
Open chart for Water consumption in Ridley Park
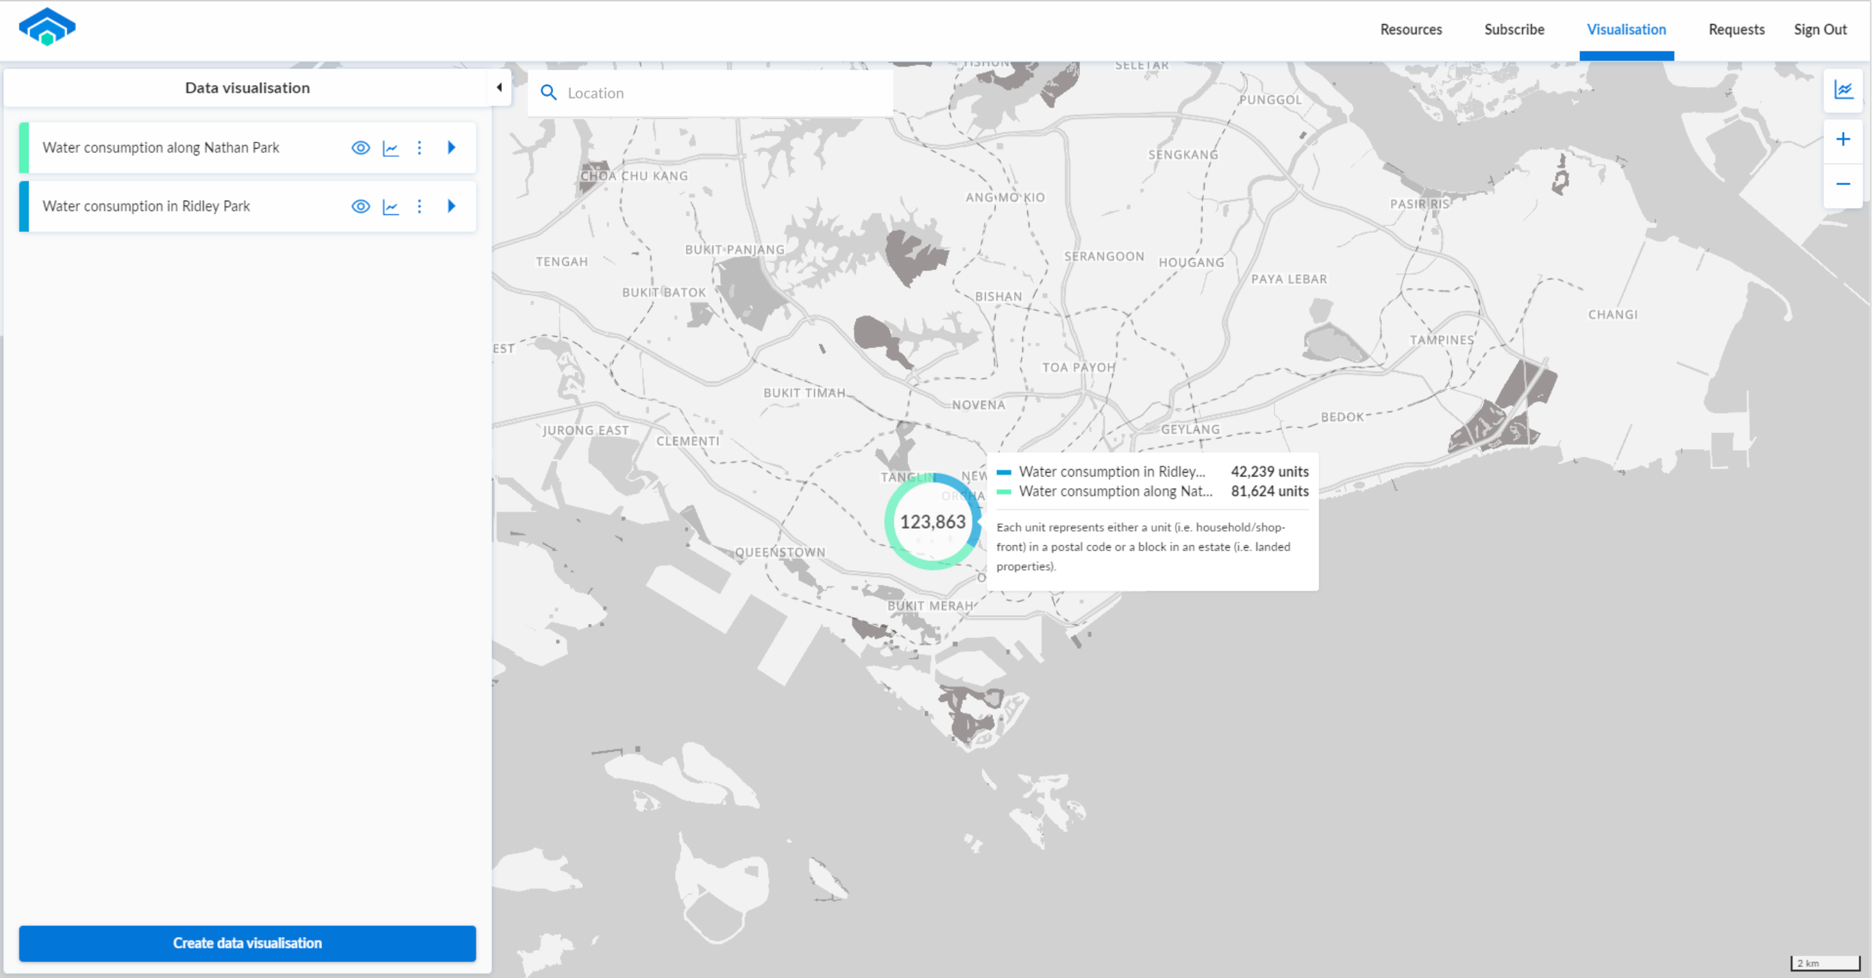click(391, 207)
